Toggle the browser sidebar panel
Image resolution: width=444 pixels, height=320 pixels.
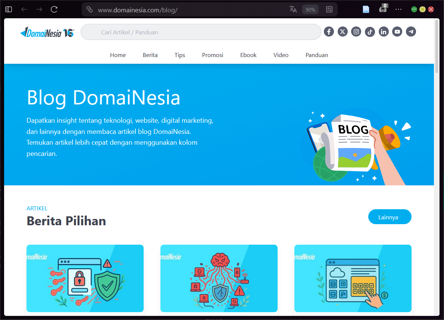[x=8, y=9]
